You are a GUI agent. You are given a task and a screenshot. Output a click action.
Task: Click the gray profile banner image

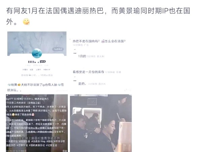point(37,43)
